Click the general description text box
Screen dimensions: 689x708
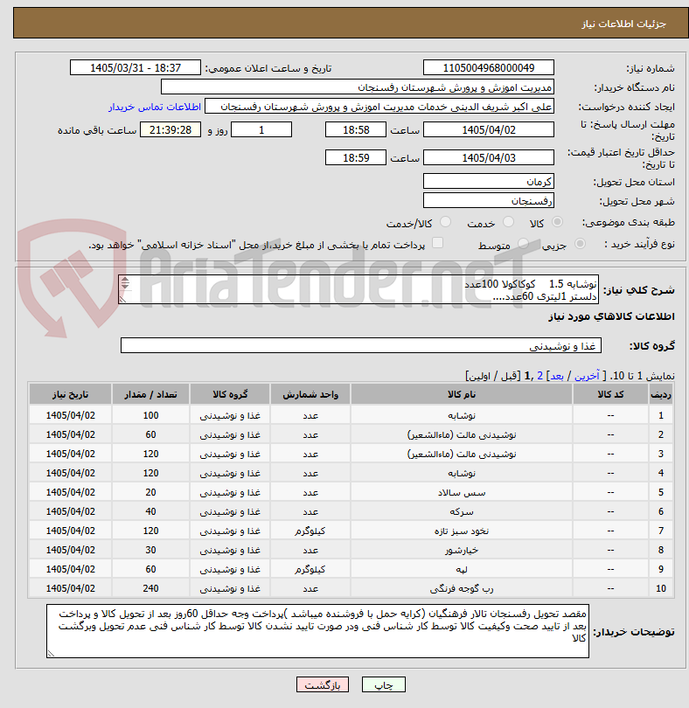[358, 289]
